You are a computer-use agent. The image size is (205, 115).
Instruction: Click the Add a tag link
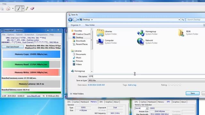132,85
